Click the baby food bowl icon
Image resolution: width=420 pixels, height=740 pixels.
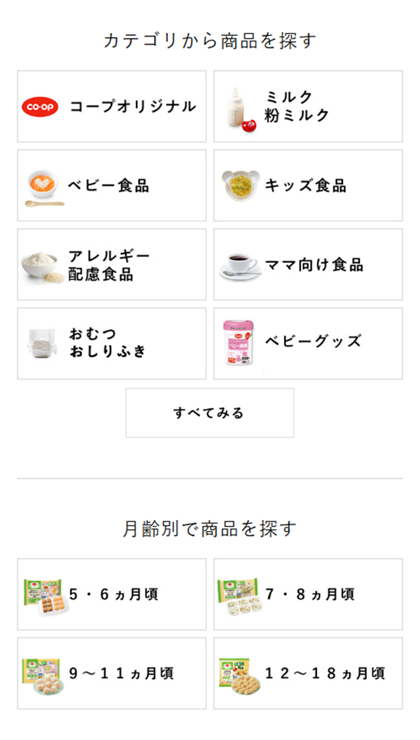(x=44, y=187)
